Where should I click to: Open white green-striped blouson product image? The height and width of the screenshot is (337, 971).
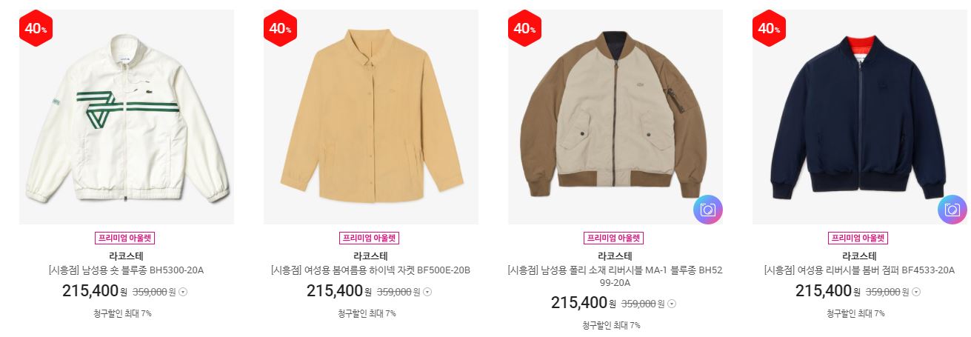127,117
